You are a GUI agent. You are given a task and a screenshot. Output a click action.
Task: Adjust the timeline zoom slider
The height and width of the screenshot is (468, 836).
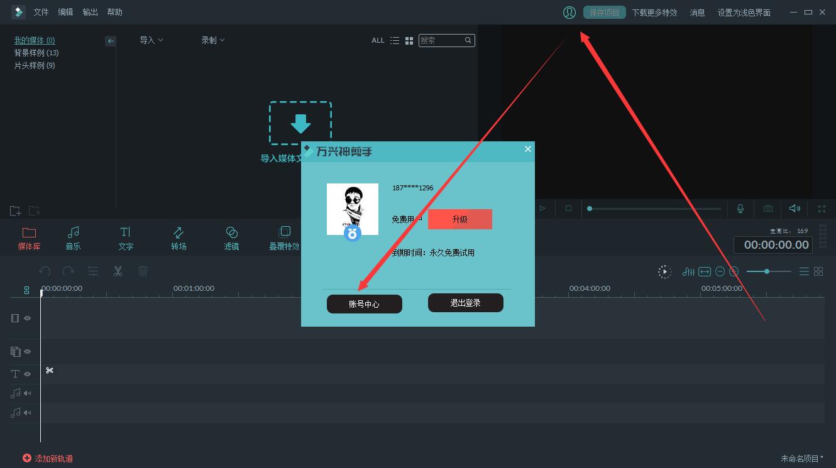(x=769, y=271)
